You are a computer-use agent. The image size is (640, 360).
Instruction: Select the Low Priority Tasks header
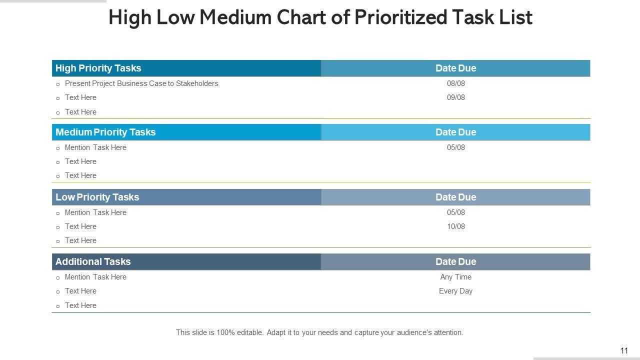[x=97, y=197]
